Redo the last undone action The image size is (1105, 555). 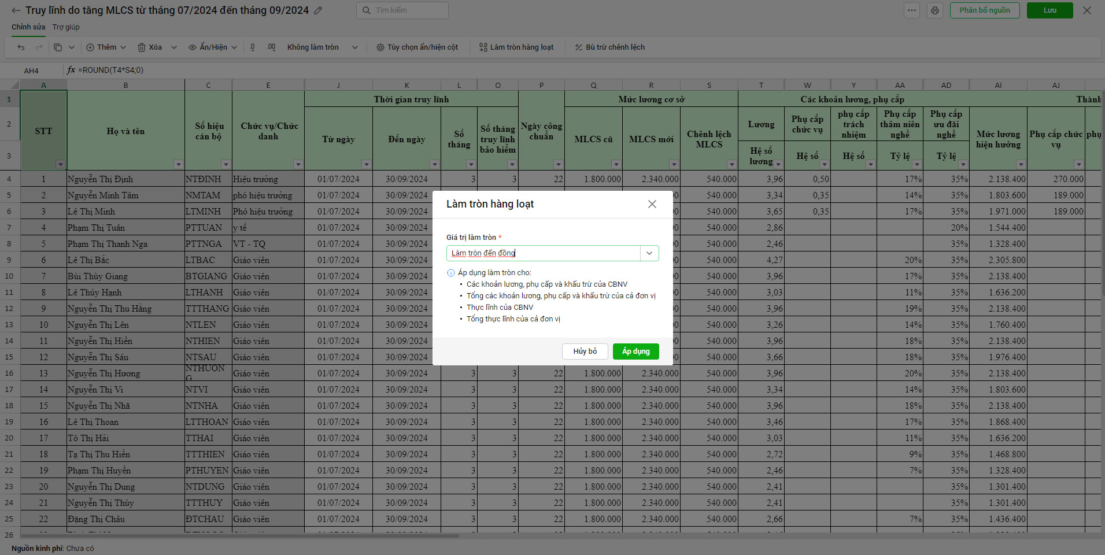tap(39, 47)
